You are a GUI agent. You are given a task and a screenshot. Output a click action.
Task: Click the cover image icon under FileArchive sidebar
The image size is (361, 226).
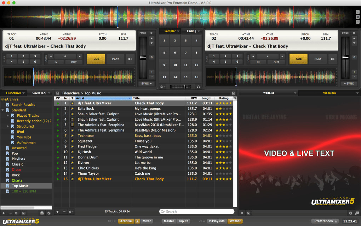click(x=24, y=213)
